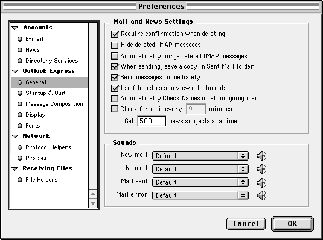The width and height of the screenshot is (323, 240).
Task: Collapse the Receiving Files section triangle
Action: point(15,169)
